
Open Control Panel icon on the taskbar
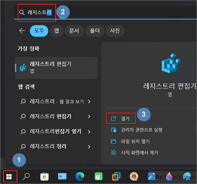click(x=62, y=177)
